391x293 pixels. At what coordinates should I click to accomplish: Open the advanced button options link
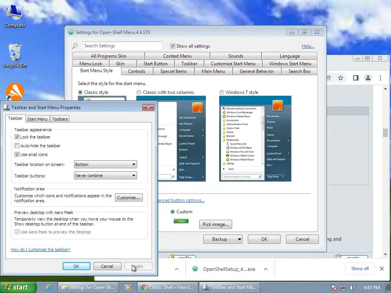[181, 200]
